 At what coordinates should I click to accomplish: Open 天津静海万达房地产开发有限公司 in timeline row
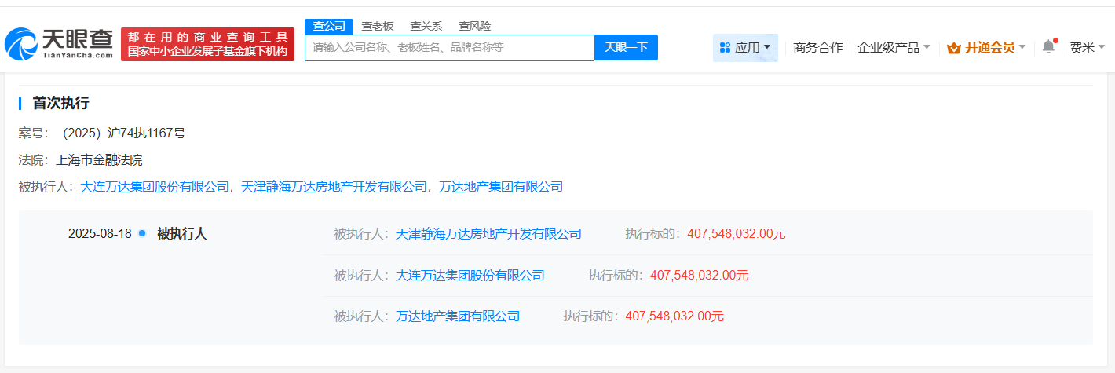488,234
